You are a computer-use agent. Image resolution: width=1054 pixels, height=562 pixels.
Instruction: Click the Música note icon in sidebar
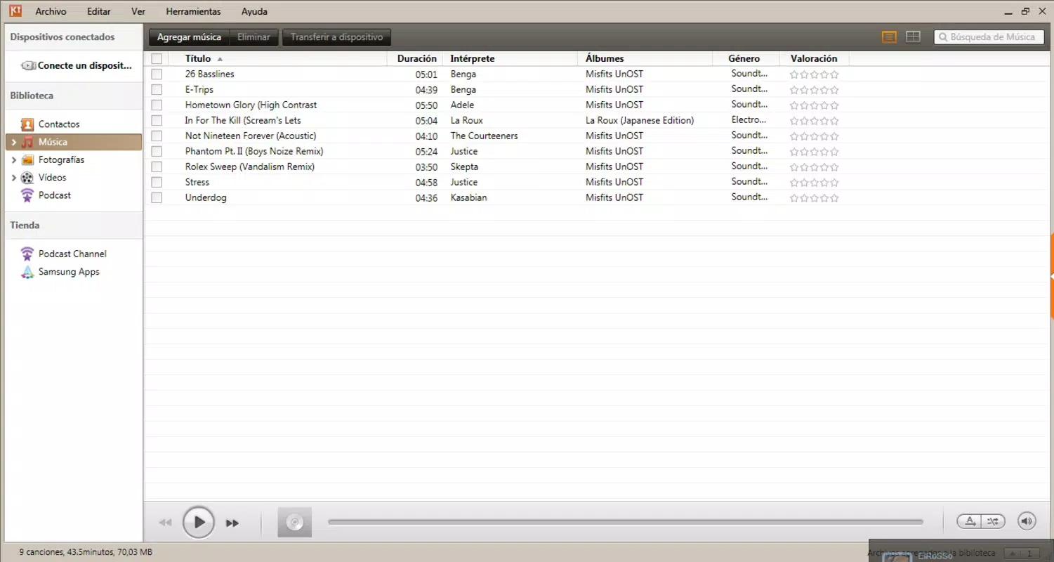(27, 142)
